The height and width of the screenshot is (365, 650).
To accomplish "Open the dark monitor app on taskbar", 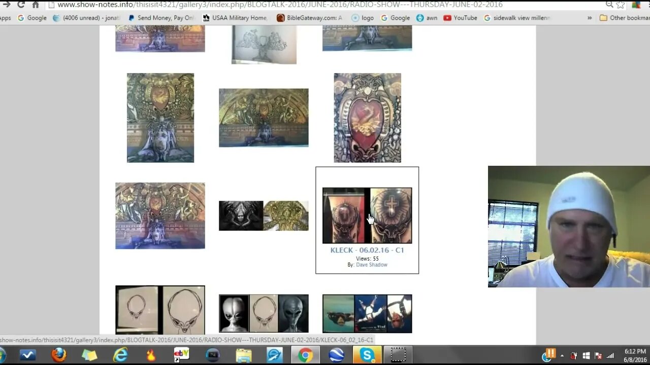I will (x=213, y=355).
